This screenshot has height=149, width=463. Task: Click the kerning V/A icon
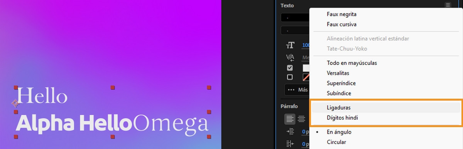click(x=290, y=58)
